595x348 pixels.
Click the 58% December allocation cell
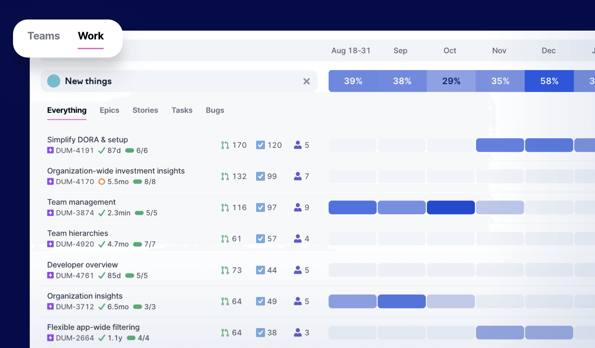549,81
